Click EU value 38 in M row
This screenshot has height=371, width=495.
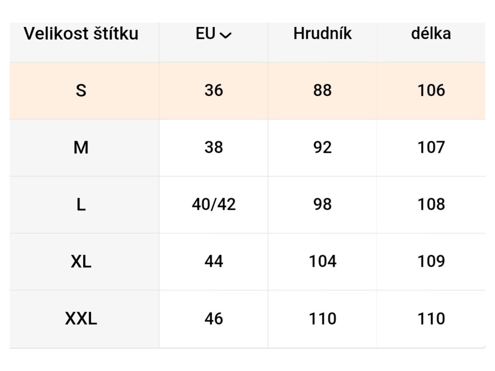214,147
